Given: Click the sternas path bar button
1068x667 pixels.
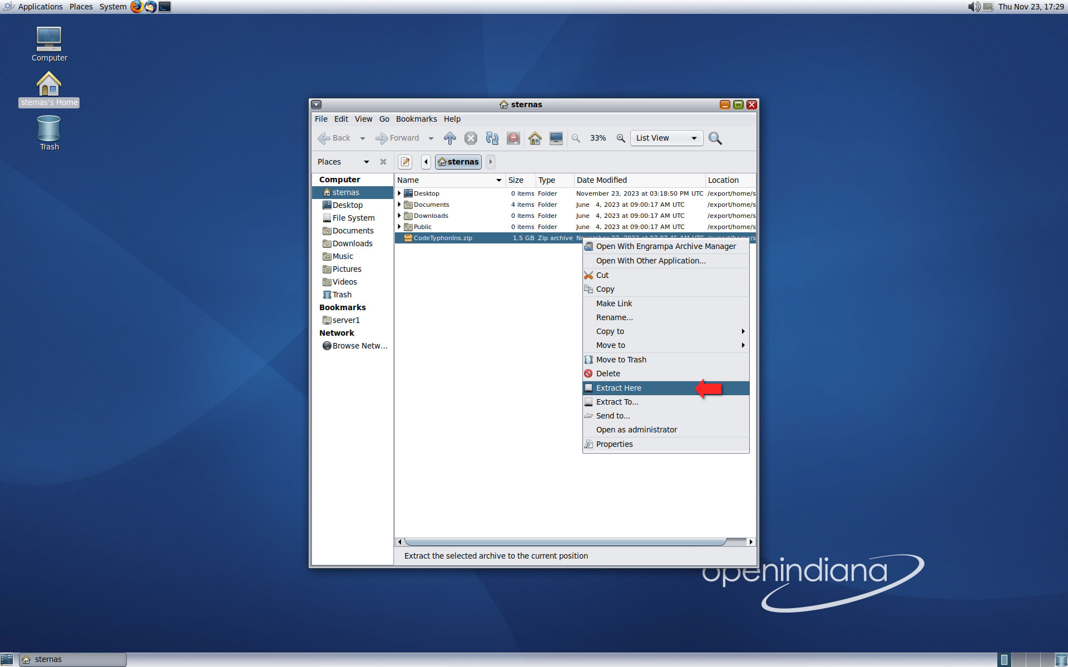Looking at the screenshot, I should pos(458,162).
